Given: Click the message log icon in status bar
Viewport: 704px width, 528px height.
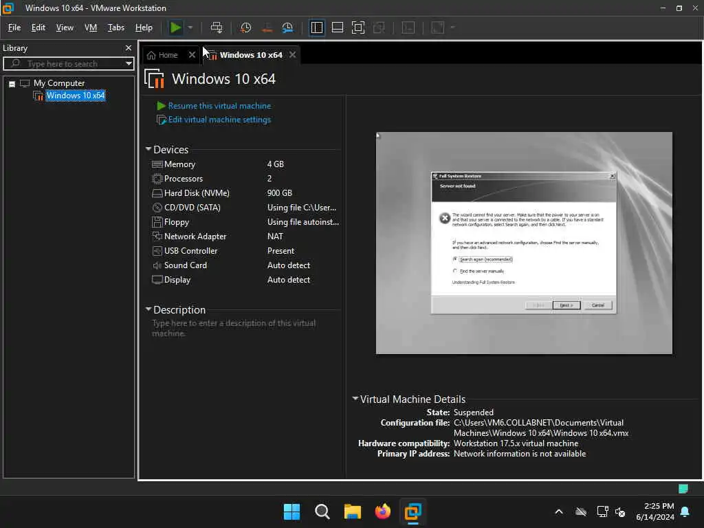Looking at the screenshot, I should (683, 489).
